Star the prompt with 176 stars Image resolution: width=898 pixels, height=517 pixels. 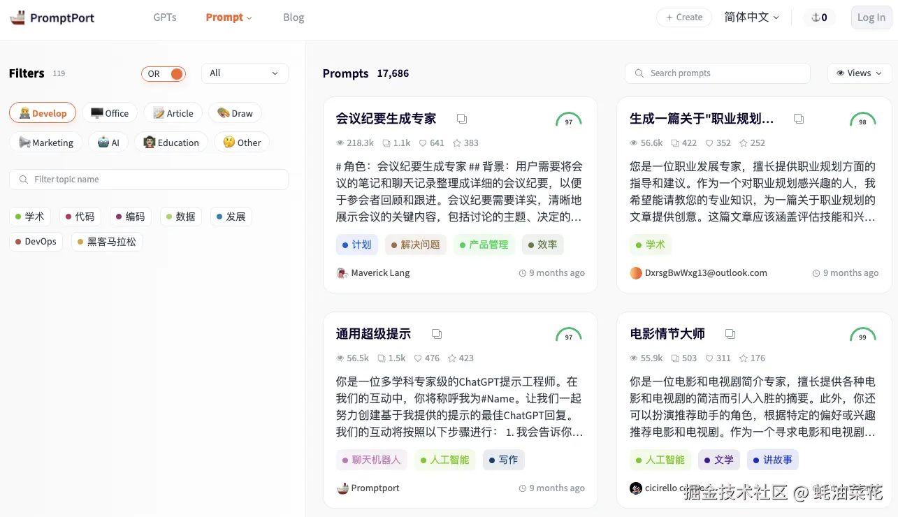click(743, 358)
